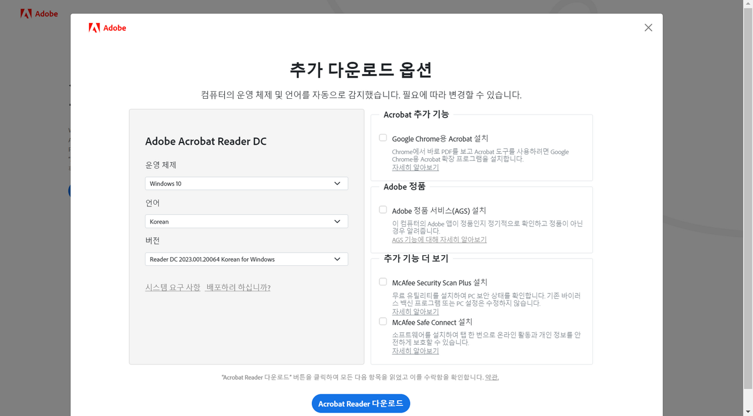Click the Adobe 정품 section label
This screenshot has height=416, width=753.
[404, 187]
